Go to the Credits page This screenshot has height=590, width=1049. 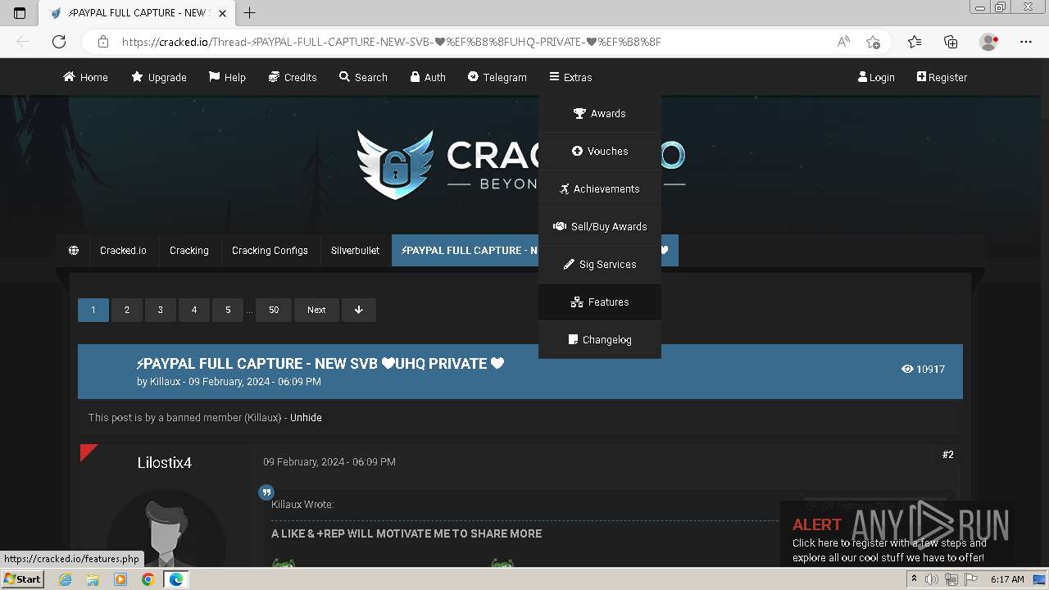293,77
